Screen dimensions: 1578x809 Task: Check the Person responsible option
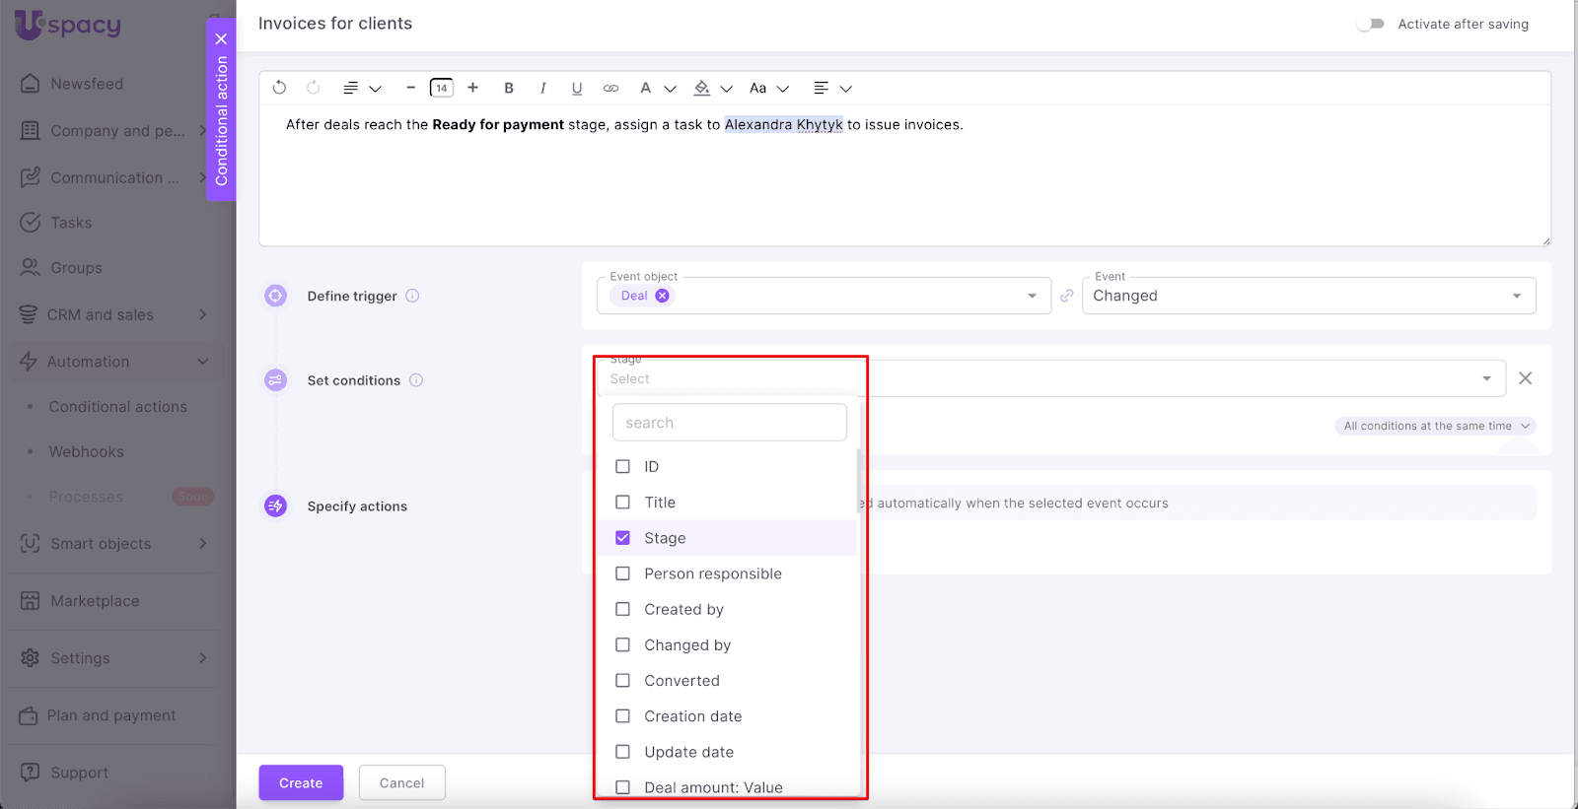click(622, 573)
